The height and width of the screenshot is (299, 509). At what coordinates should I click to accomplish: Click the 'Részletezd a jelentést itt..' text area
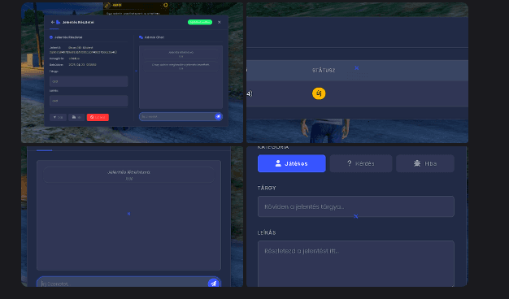click(x=356, y=263)
